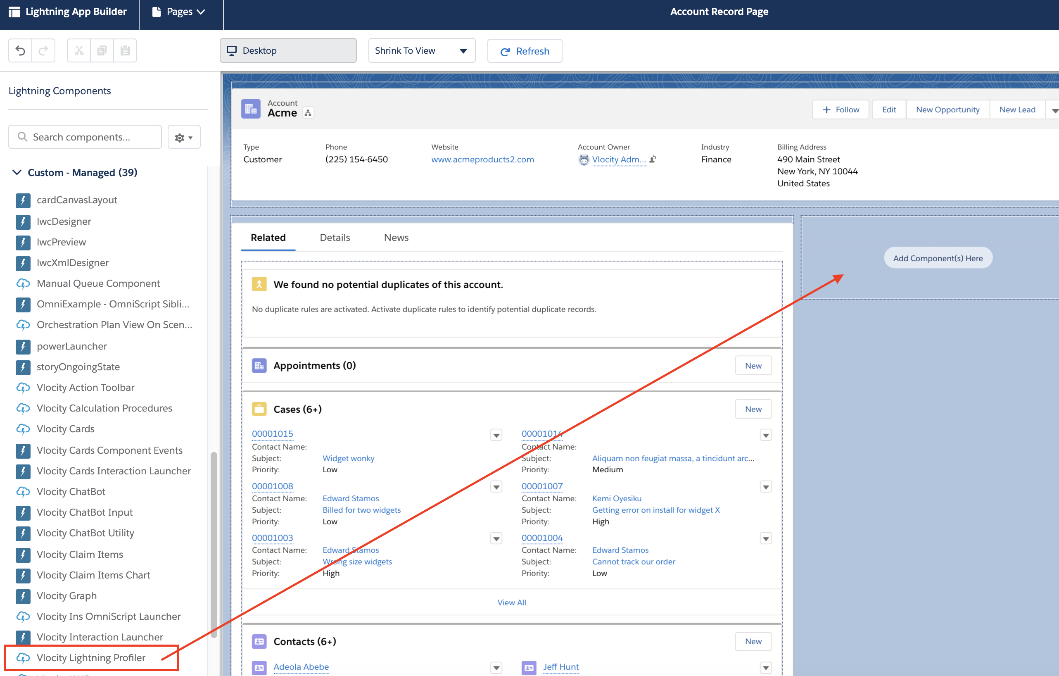This screenshot has height=676, width=1059.
Task: Select the Vlocity Action Toolbar component
Action: [86, 388]
